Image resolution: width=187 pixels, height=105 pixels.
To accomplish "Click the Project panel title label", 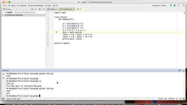I will (8, 9).
